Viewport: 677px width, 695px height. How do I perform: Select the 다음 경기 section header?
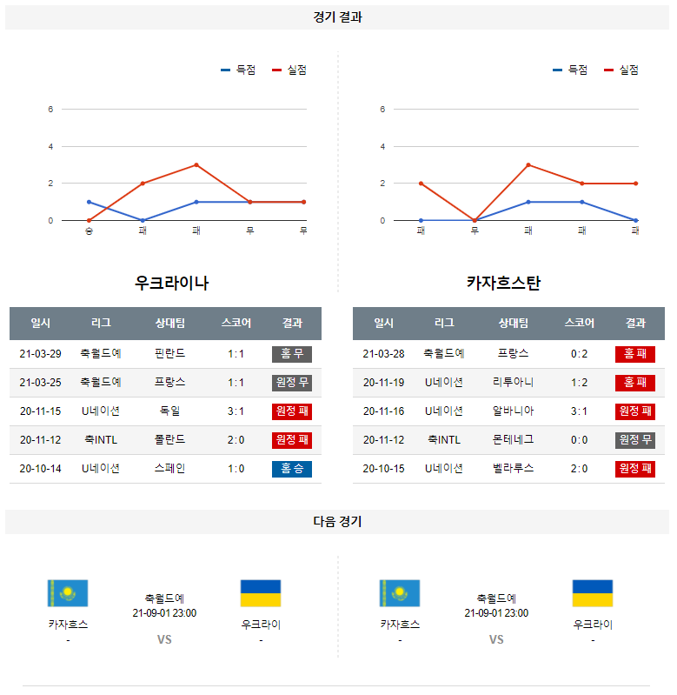point(338,522)
